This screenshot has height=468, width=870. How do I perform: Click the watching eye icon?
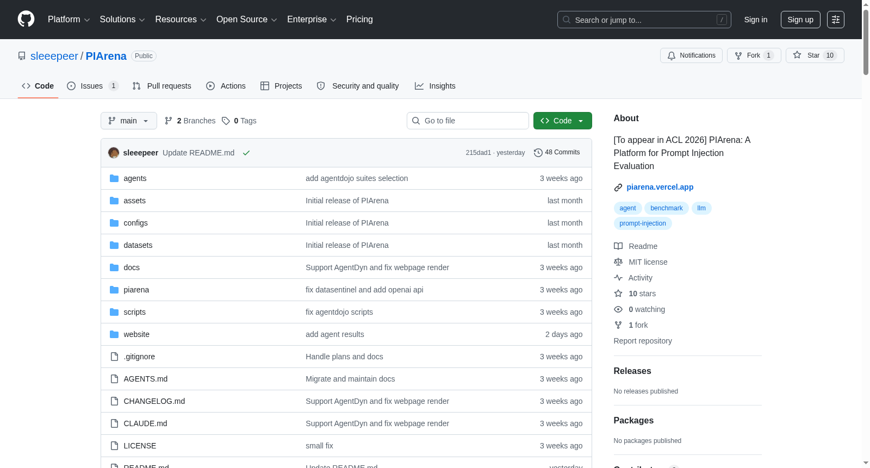(x=618, y=309)
